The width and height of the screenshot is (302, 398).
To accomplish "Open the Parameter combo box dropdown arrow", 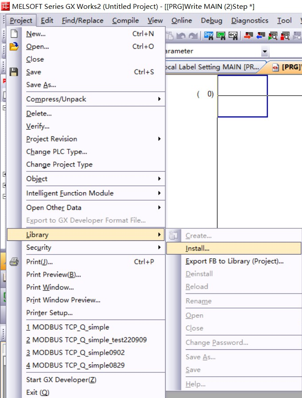I will (x=265, y=51).
